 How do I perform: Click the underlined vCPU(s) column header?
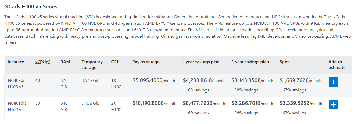[x=43, y=62]
